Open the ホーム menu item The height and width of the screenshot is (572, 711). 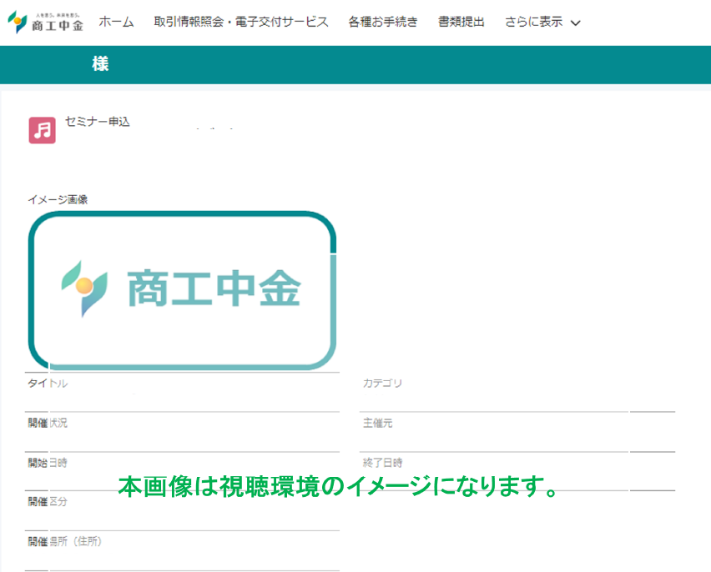(x=116, y=22)
